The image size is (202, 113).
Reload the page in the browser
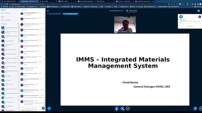point(7,4)
